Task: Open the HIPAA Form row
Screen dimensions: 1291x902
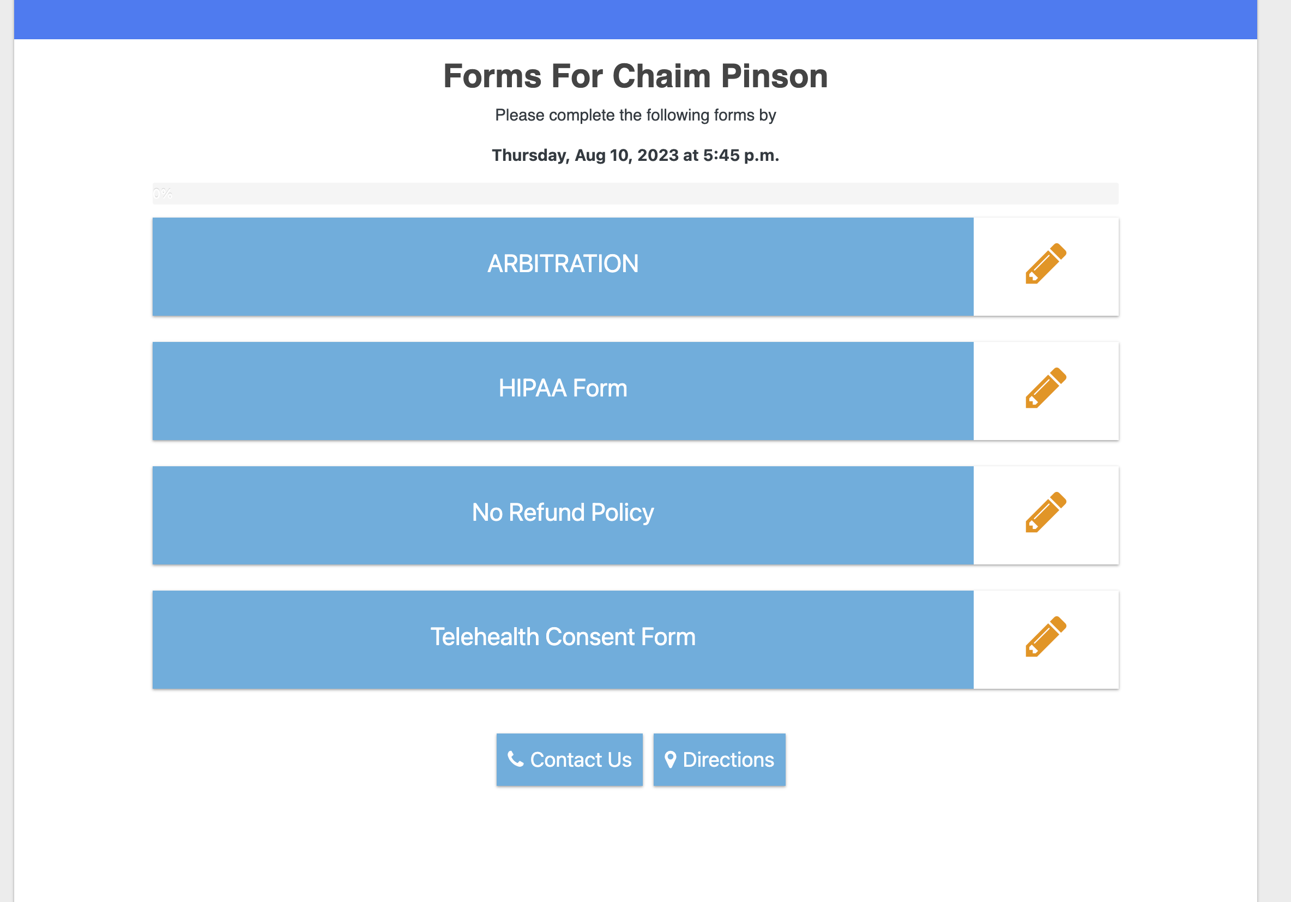Action: 563,391
